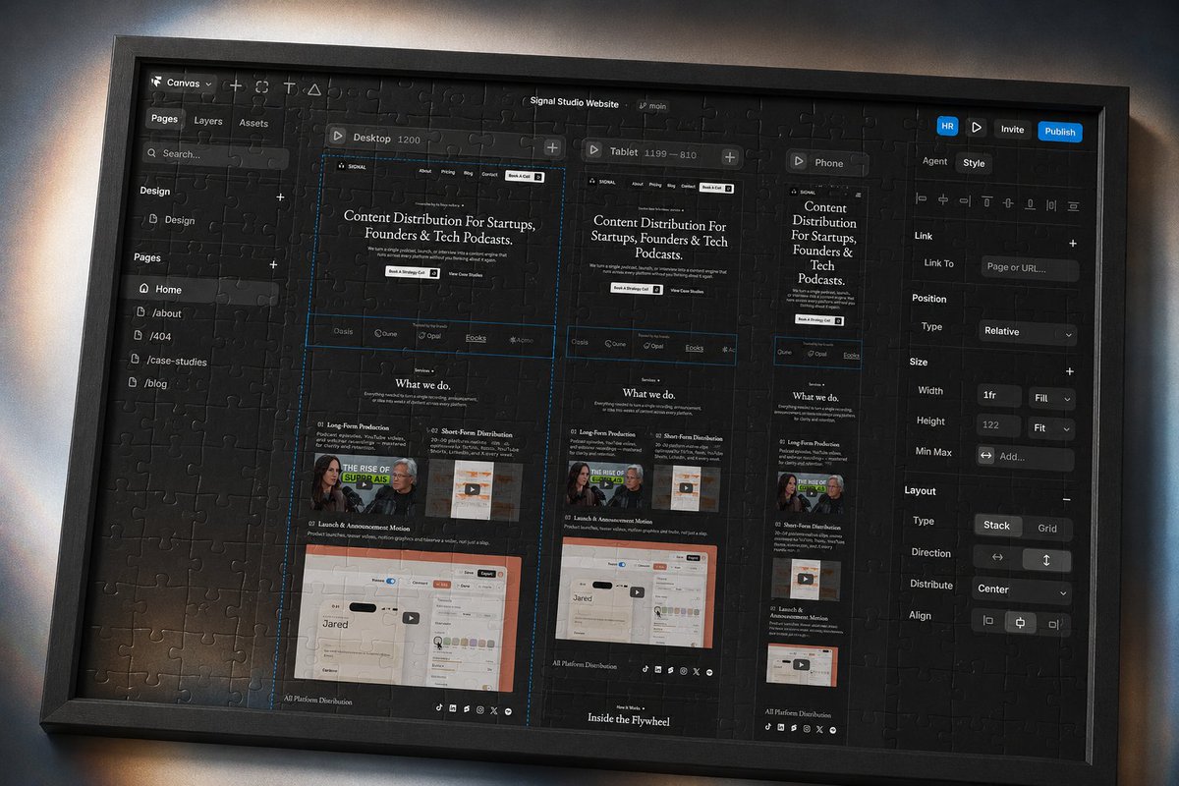The width and height of the screenshot is (1179, 786).
Task: Click the Invite button
Action: point(1012,130)
